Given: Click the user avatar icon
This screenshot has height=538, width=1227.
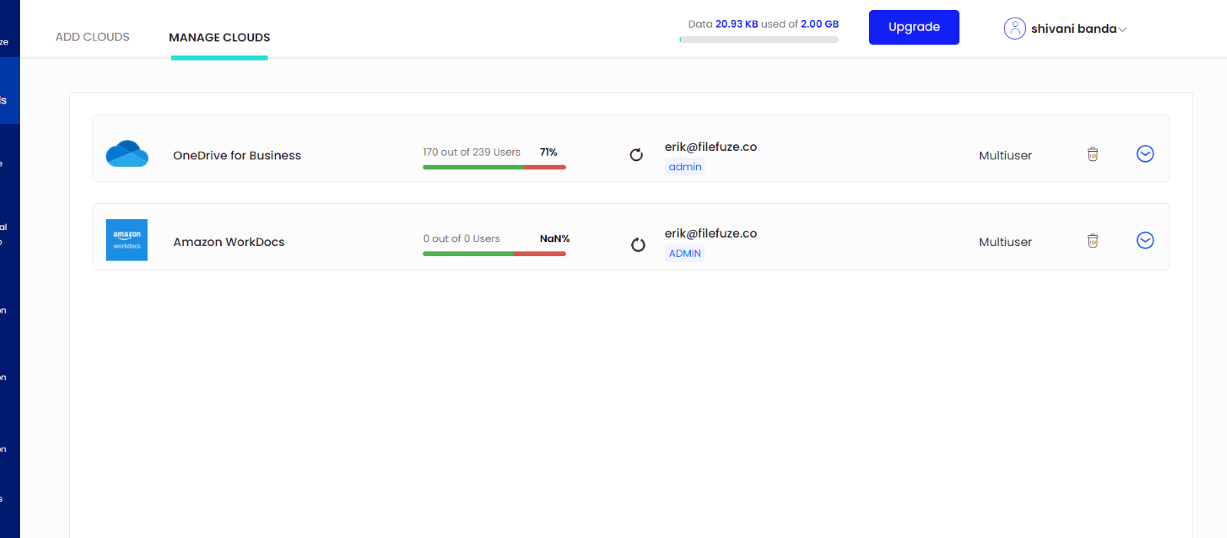Looking at the screenshot, I should (1015, 28).
